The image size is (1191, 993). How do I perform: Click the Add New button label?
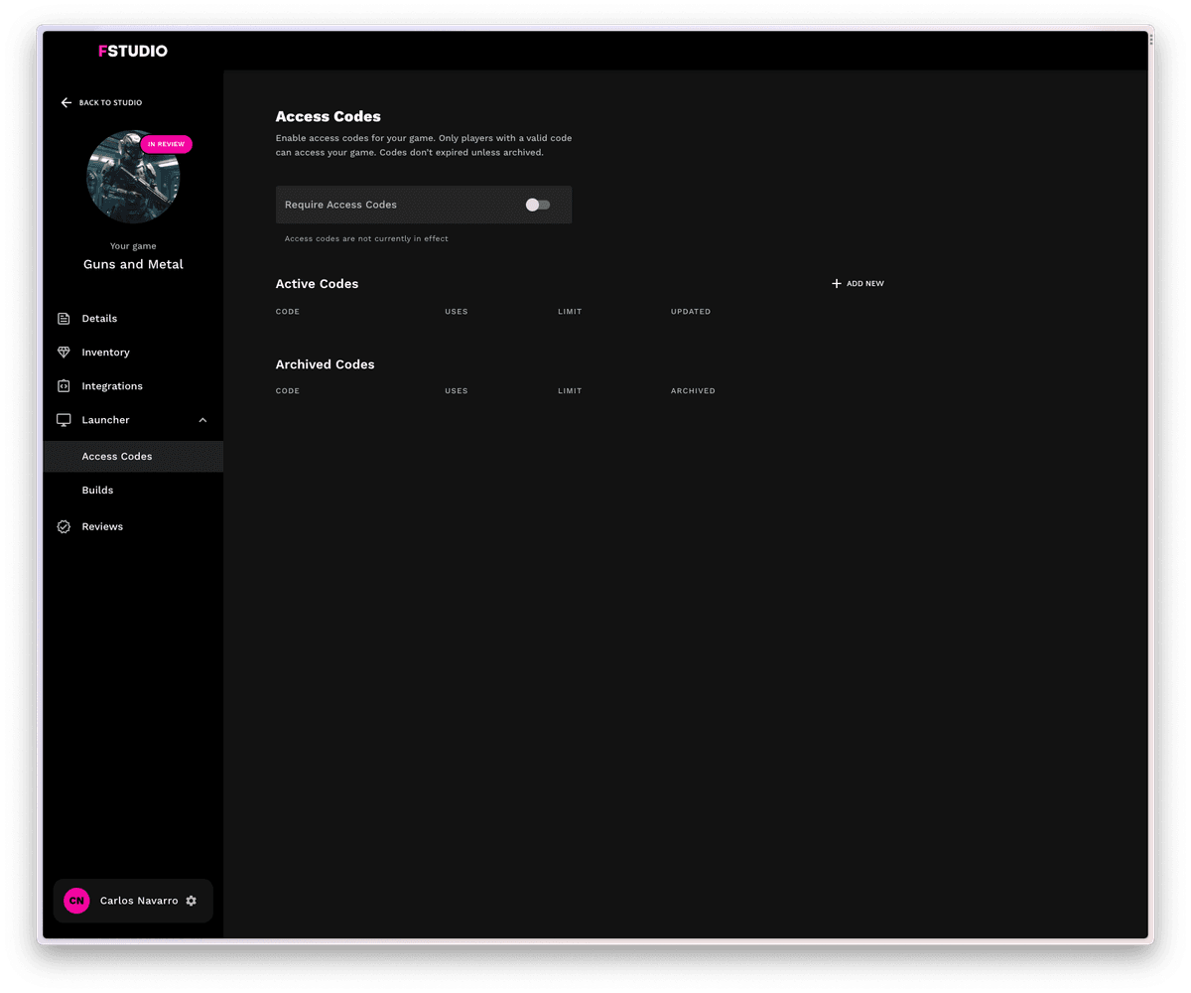(865, 284)
